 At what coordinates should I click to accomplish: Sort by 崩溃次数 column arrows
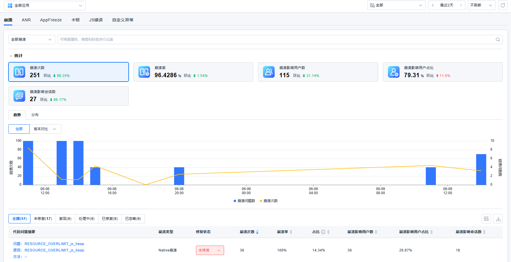point(257,232)
